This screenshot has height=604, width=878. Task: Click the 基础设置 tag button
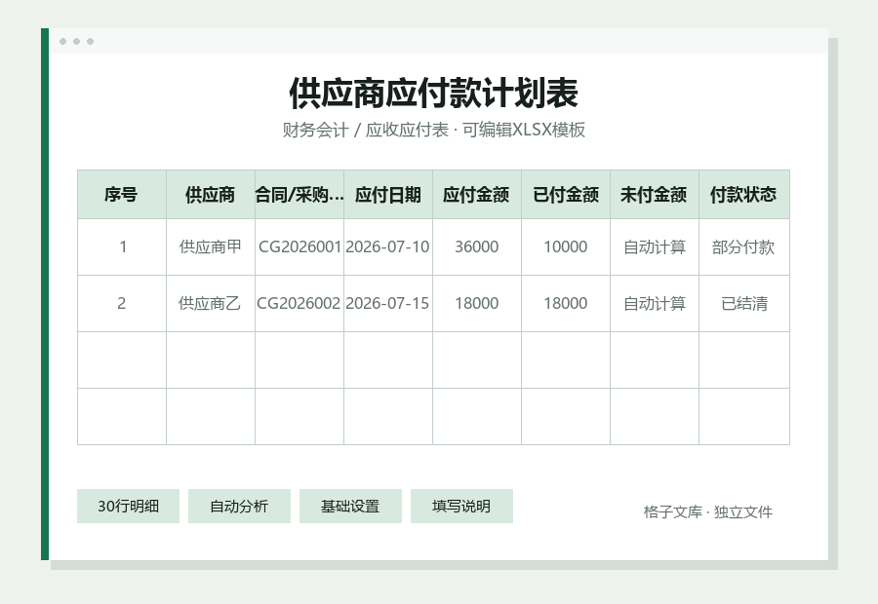coord(350,507)
